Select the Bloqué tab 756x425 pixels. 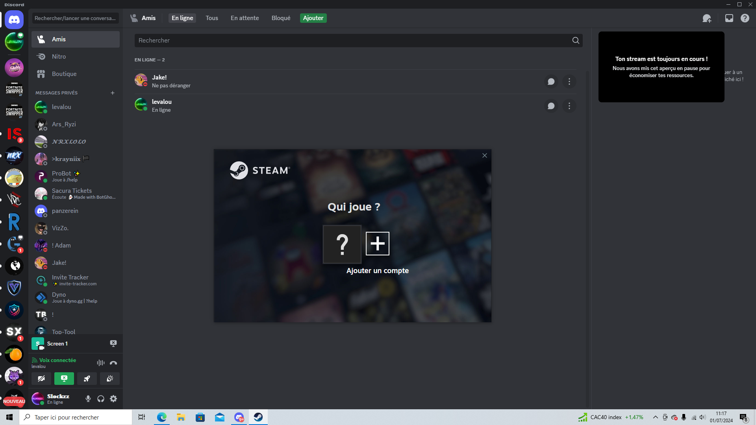click(281, 18)
